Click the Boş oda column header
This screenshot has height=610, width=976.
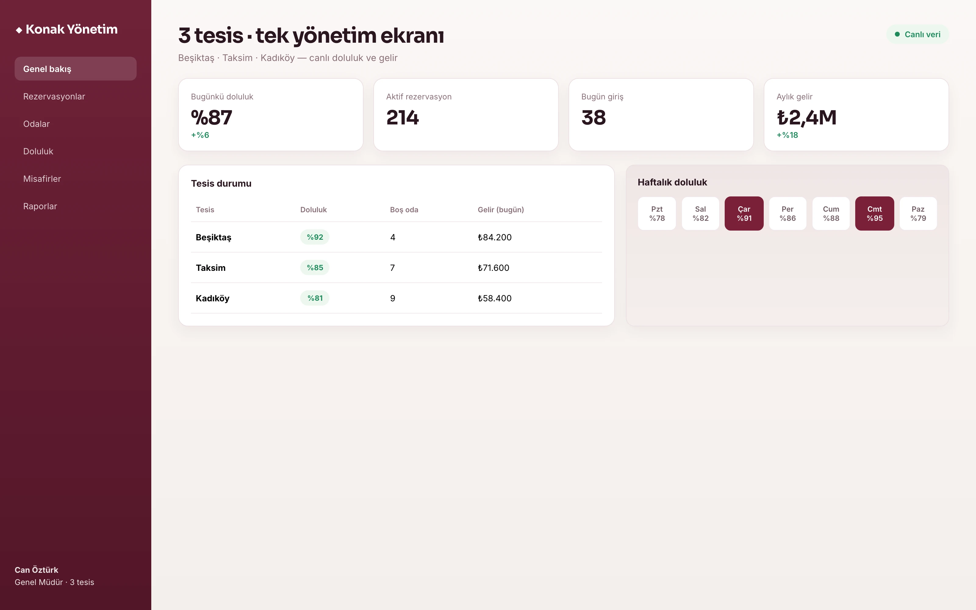click(404, 210)
